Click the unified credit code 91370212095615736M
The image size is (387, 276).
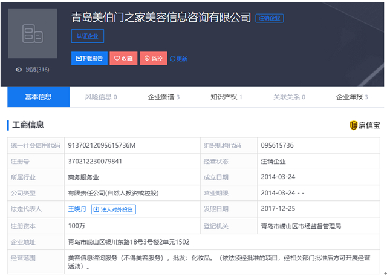point(102,145)
